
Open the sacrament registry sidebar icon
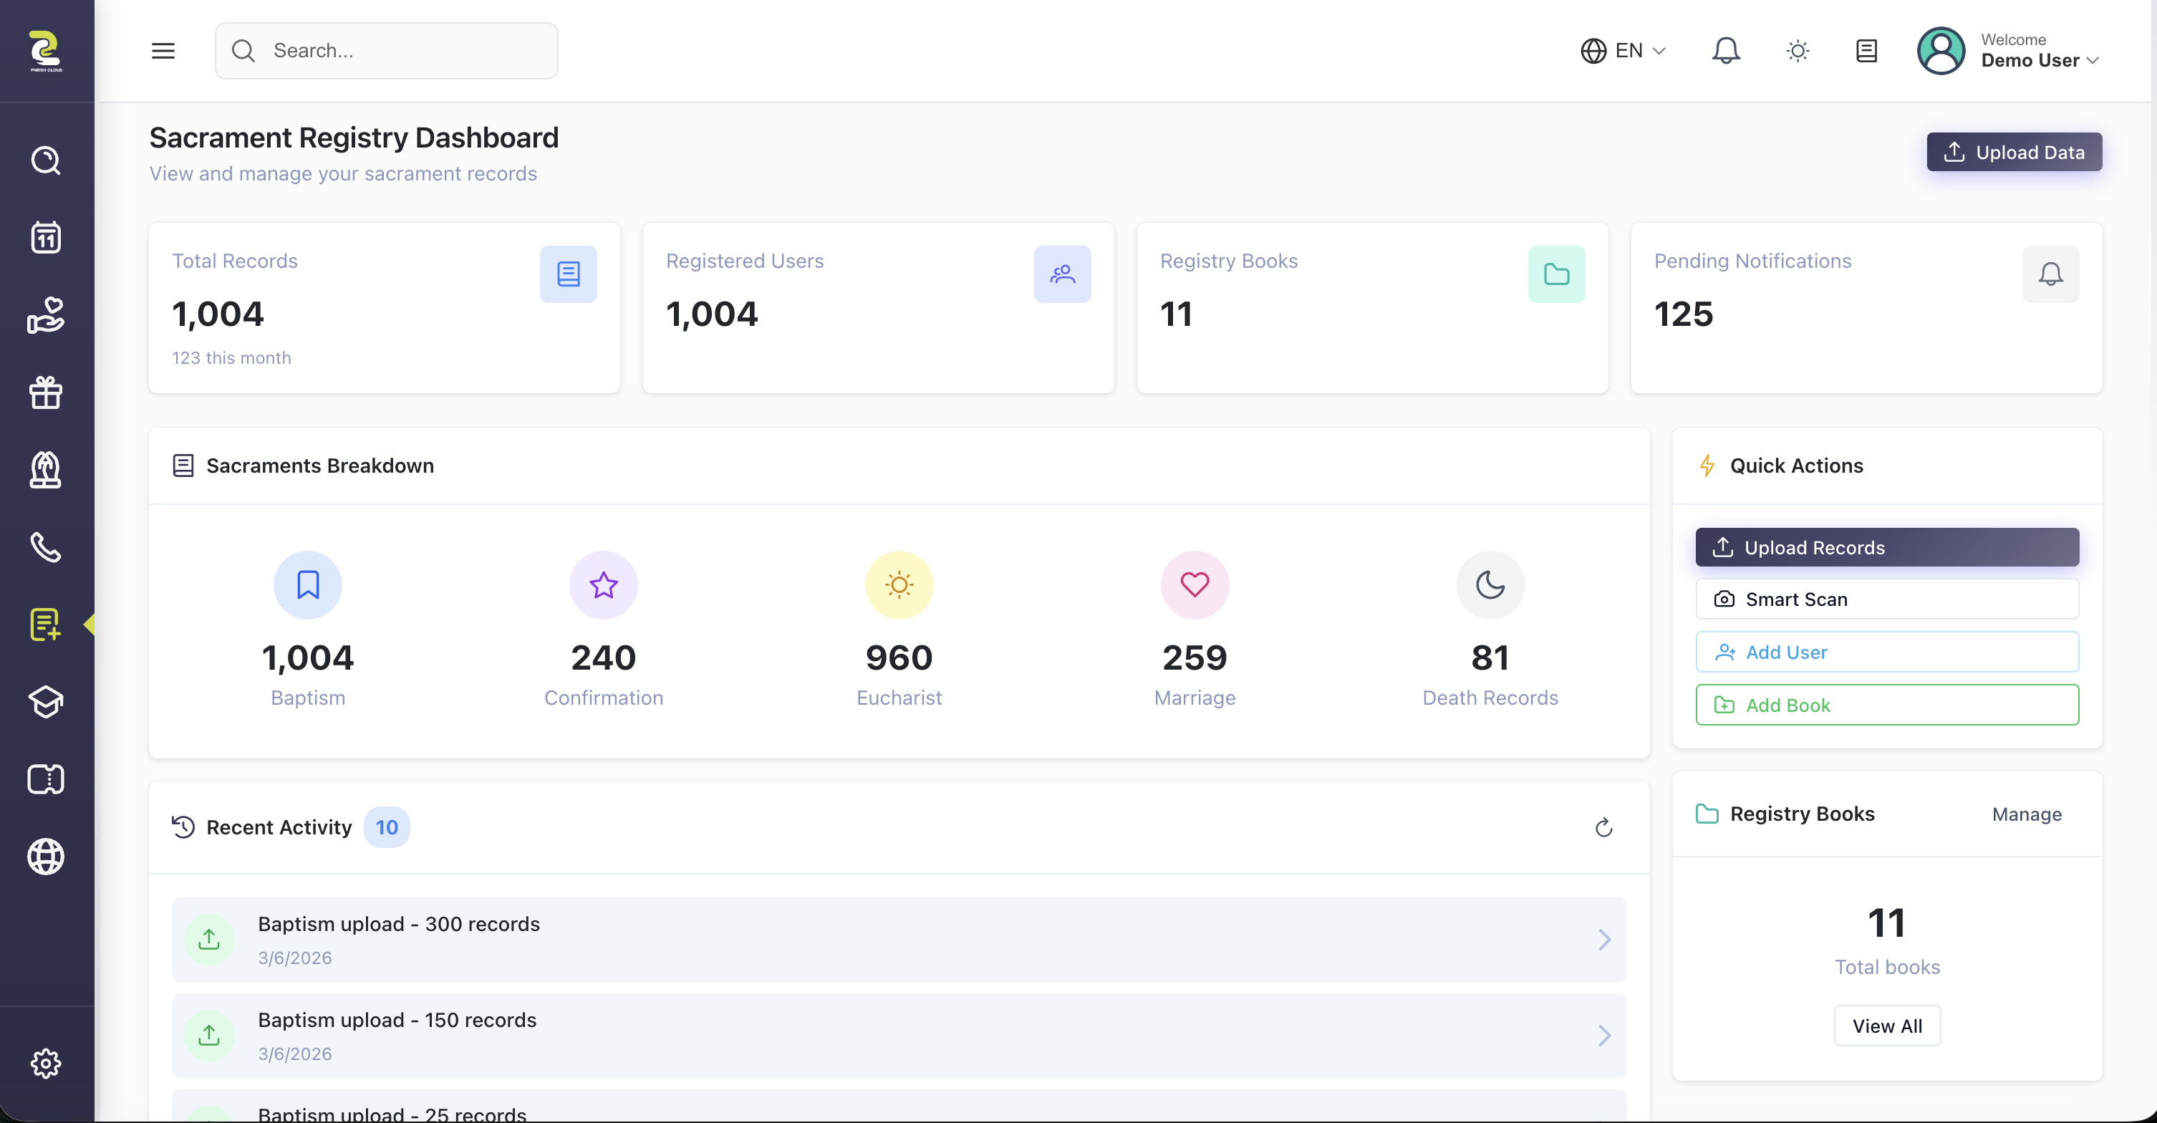coord(46,625)
